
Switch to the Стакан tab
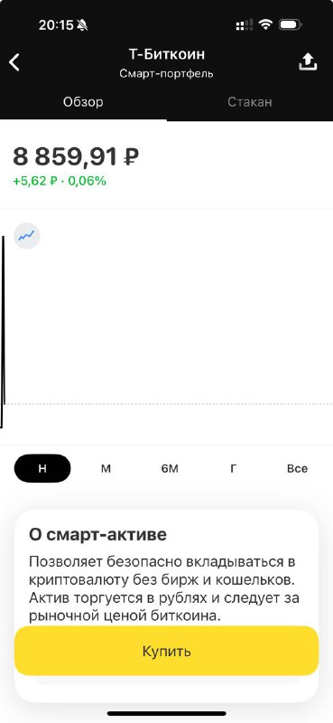pyautogui.click(x=250, y=102)
